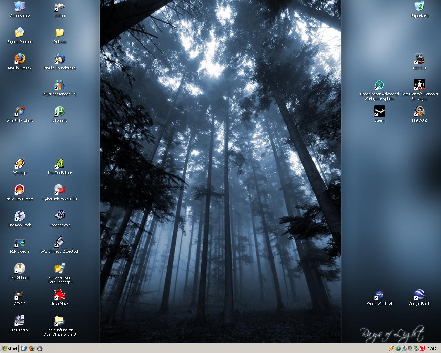
Task: Open the Google Earth shortcut
Action: point(419,295)
